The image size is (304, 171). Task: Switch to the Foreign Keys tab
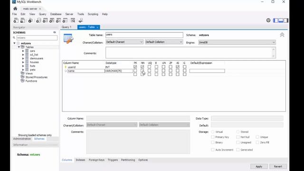tap(96, 160)
